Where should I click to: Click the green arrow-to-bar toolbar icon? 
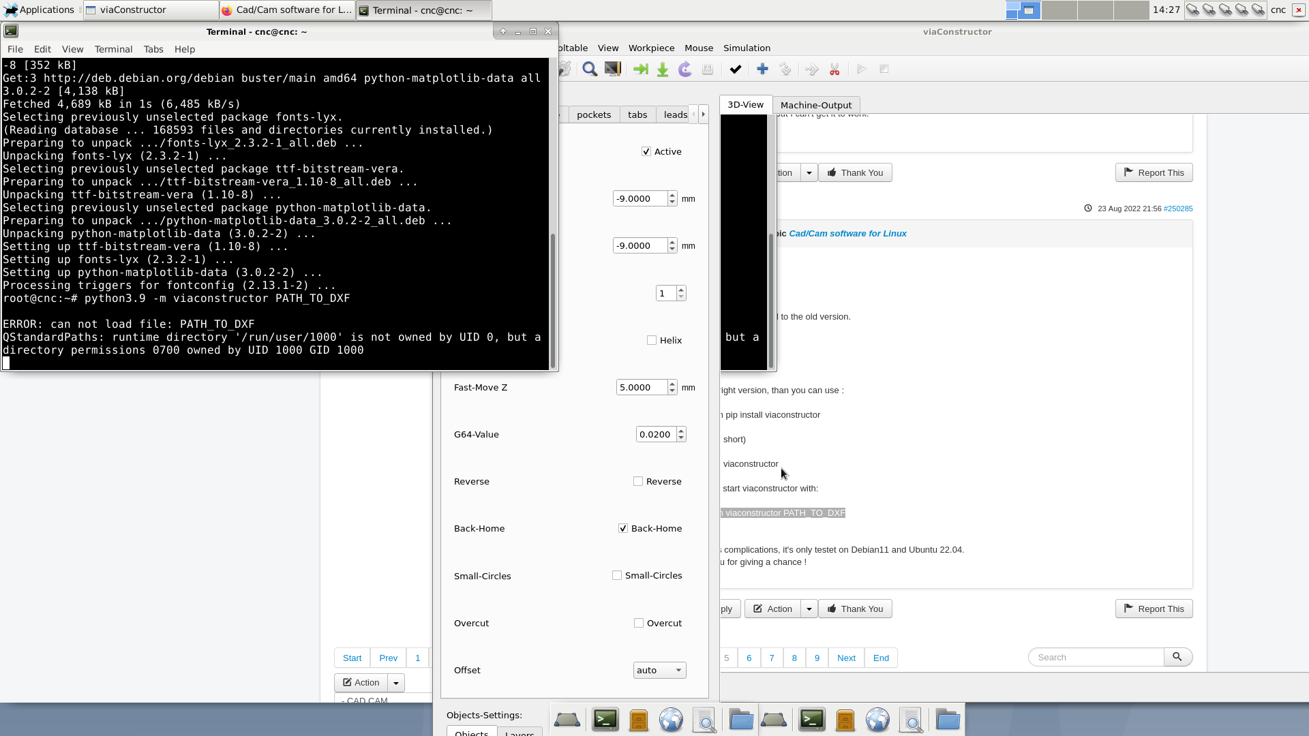click(x=640, y=69)
